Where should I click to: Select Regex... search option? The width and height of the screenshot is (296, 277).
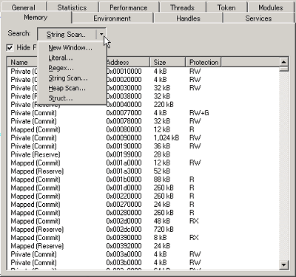[x=73, y=68]
